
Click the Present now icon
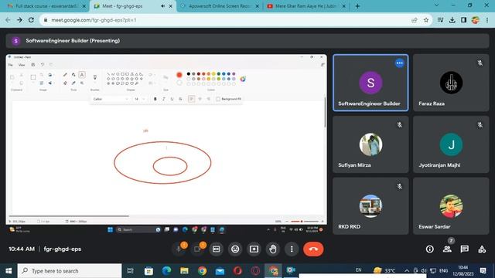[x=254, y=249]
